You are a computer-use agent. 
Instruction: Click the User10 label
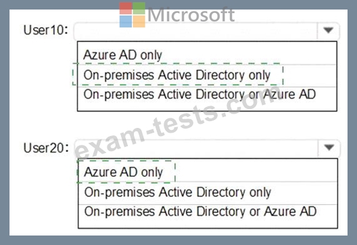tap(46, 30)
